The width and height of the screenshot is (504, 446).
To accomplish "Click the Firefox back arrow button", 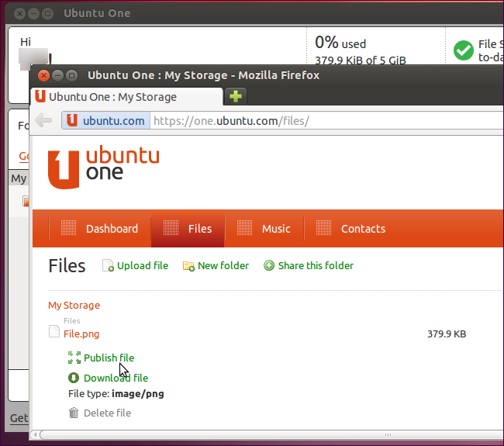I will tap(43, 120).
